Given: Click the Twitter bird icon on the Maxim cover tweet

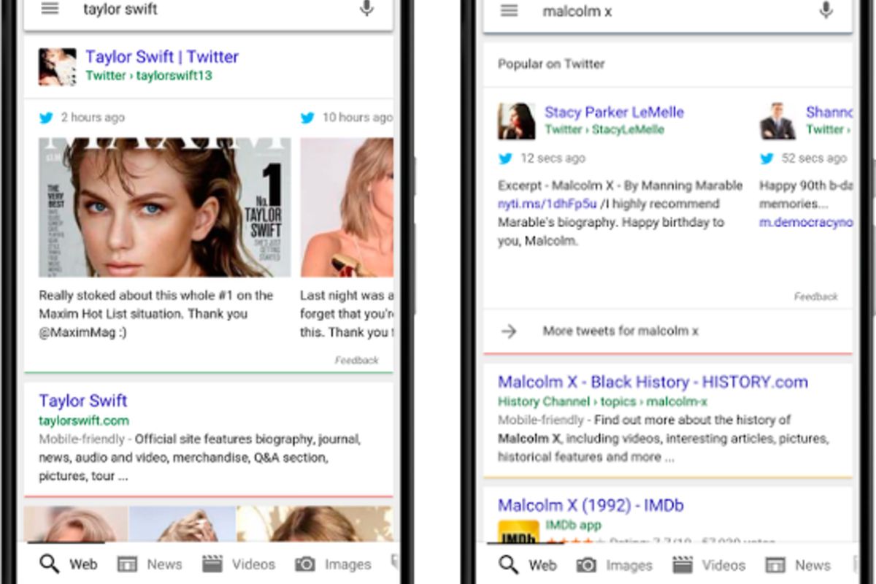Looking at the screenshot, I should click(45, 117).
